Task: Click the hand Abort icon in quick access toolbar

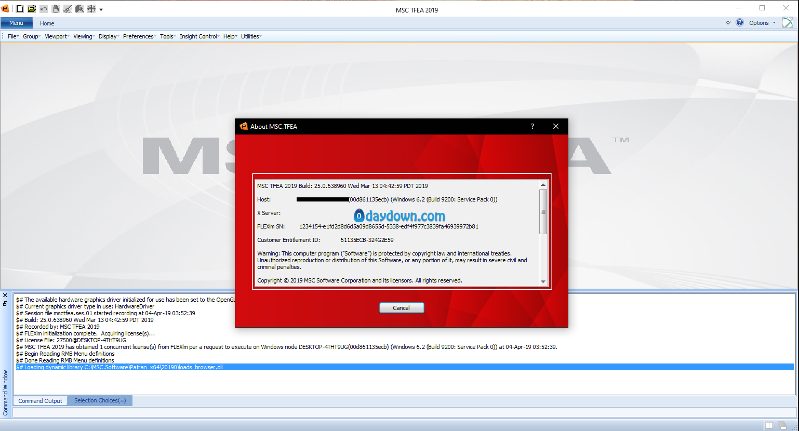Action: pyautogui.click(x=56, y=9)
